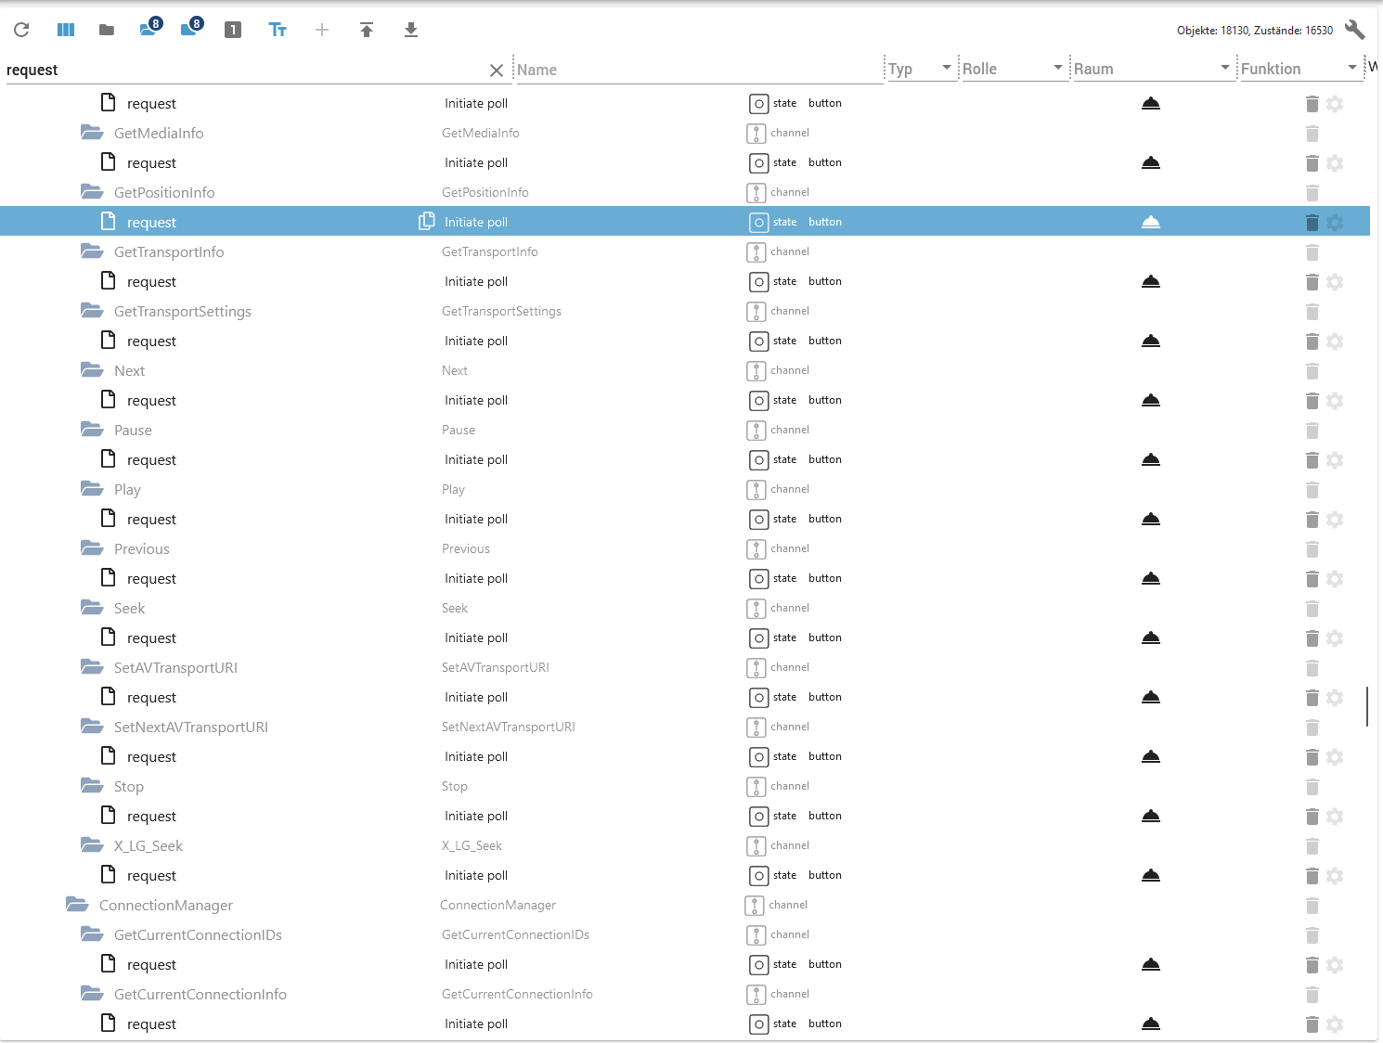Image resolution: width=1383 pixels, height=1043 pixels.
Task: Click the copy icon in the highlighted row
Action: [427, 221]
